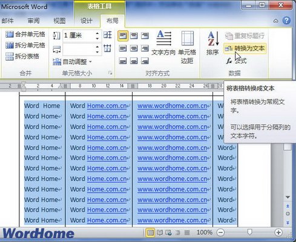Click Formula (公式) fx button
Viewport: 296px width, 242px height.
tap(236, 60)
